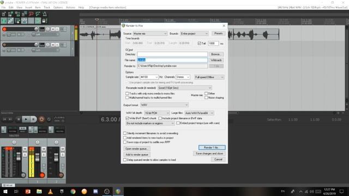The height and width of the screenshot is (196, 349).
Task: Toggle the repeat loop transport button
Action: click(x=49, y=119)
